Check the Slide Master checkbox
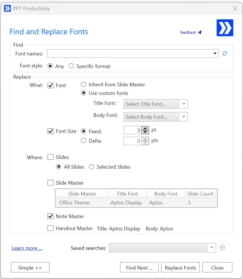 [x=50, y=183]
